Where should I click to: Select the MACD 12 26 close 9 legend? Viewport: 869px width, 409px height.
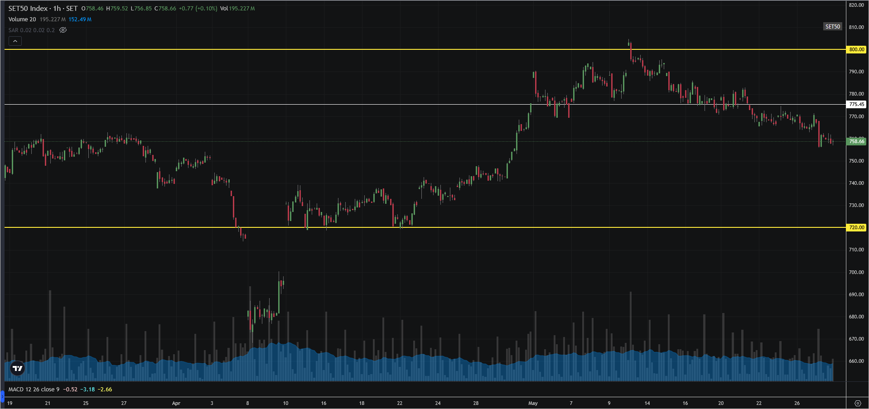[x=34, y=390]
